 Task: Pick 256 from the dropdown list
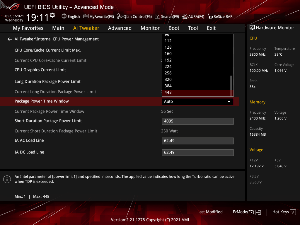point(196,73)
